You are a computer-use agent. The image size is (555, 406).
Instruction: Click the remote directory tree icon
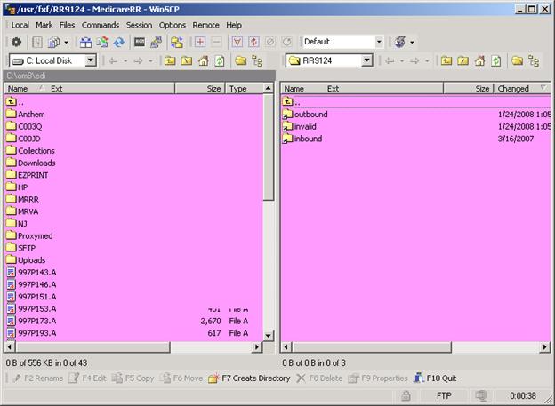pos(534,61)
